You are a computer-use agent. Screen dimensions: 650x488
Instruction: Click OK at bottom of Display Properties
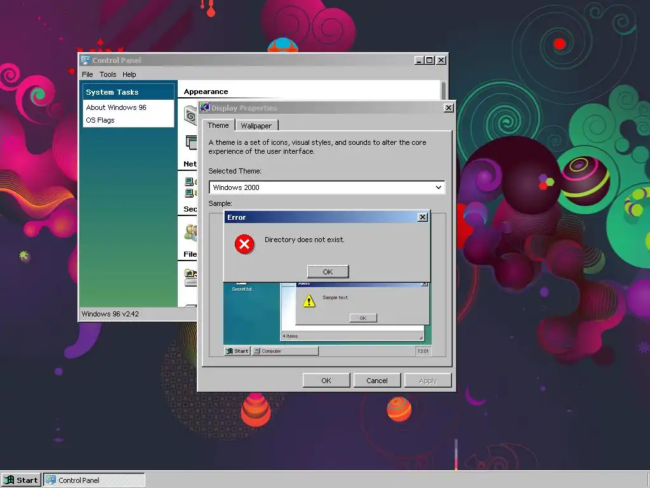[326, 381]
